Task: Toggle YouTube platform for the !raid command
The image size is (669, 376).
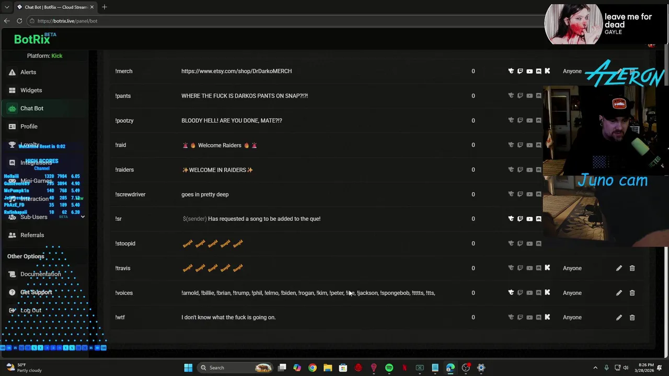Action: pos(529,145)
